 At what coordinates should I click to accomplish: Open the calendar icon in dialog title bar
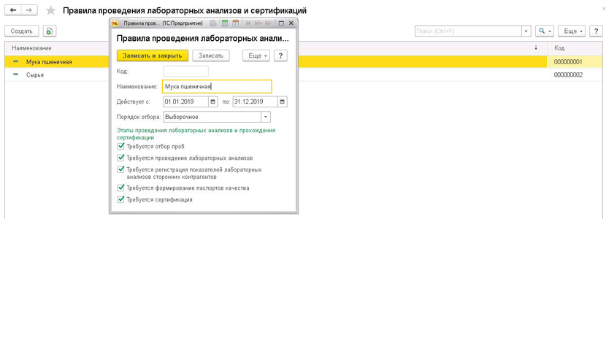(236, 23)
